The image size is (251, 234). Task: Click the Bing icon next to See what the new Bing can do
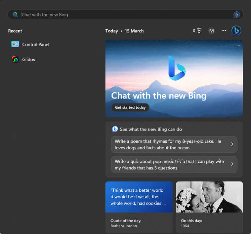[x=115, y=129]
